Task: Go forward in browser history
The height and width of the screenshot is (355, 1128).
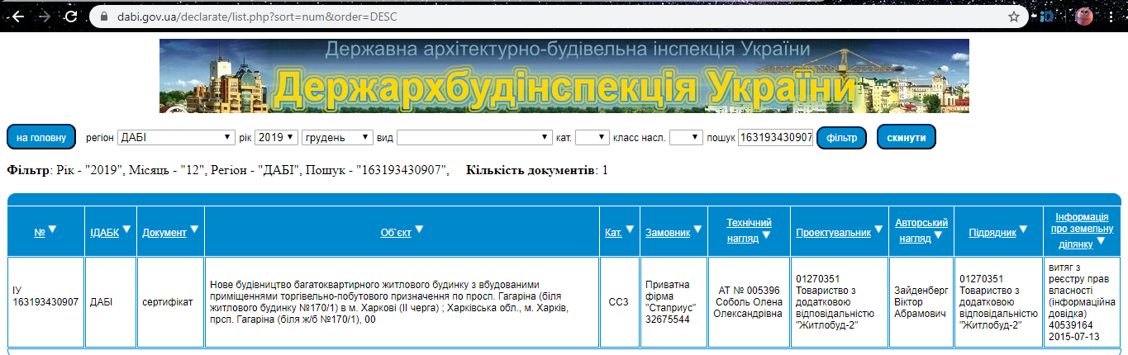Action: click(x=45, y=17)
